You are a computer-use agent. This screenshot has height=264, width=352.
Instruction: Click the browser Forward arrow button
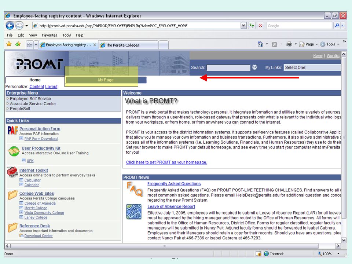(19, 26)
